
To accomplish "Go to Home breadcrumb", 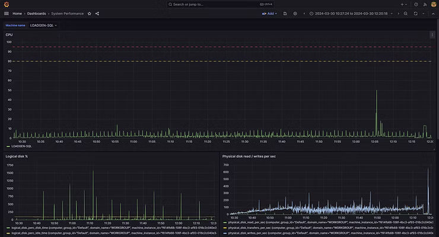I will tap(17, 14).
